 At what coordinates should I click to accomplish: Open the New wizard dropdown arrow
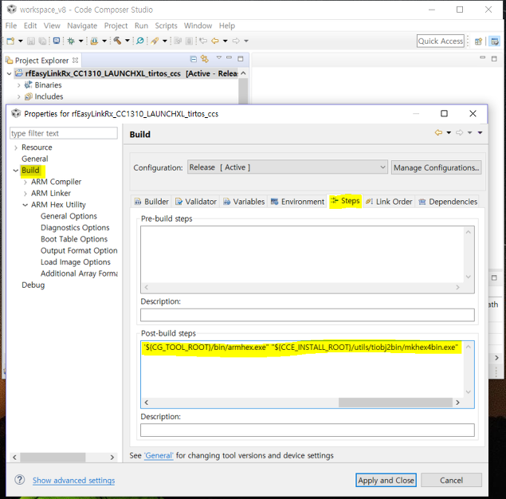pyautogui.click(x=21, y=41)
